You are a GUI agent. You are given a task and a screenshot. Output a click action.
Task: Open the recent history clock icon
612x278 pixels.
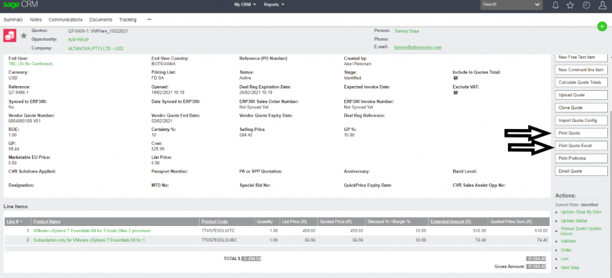pyautogui.click(x=586, y=5)
